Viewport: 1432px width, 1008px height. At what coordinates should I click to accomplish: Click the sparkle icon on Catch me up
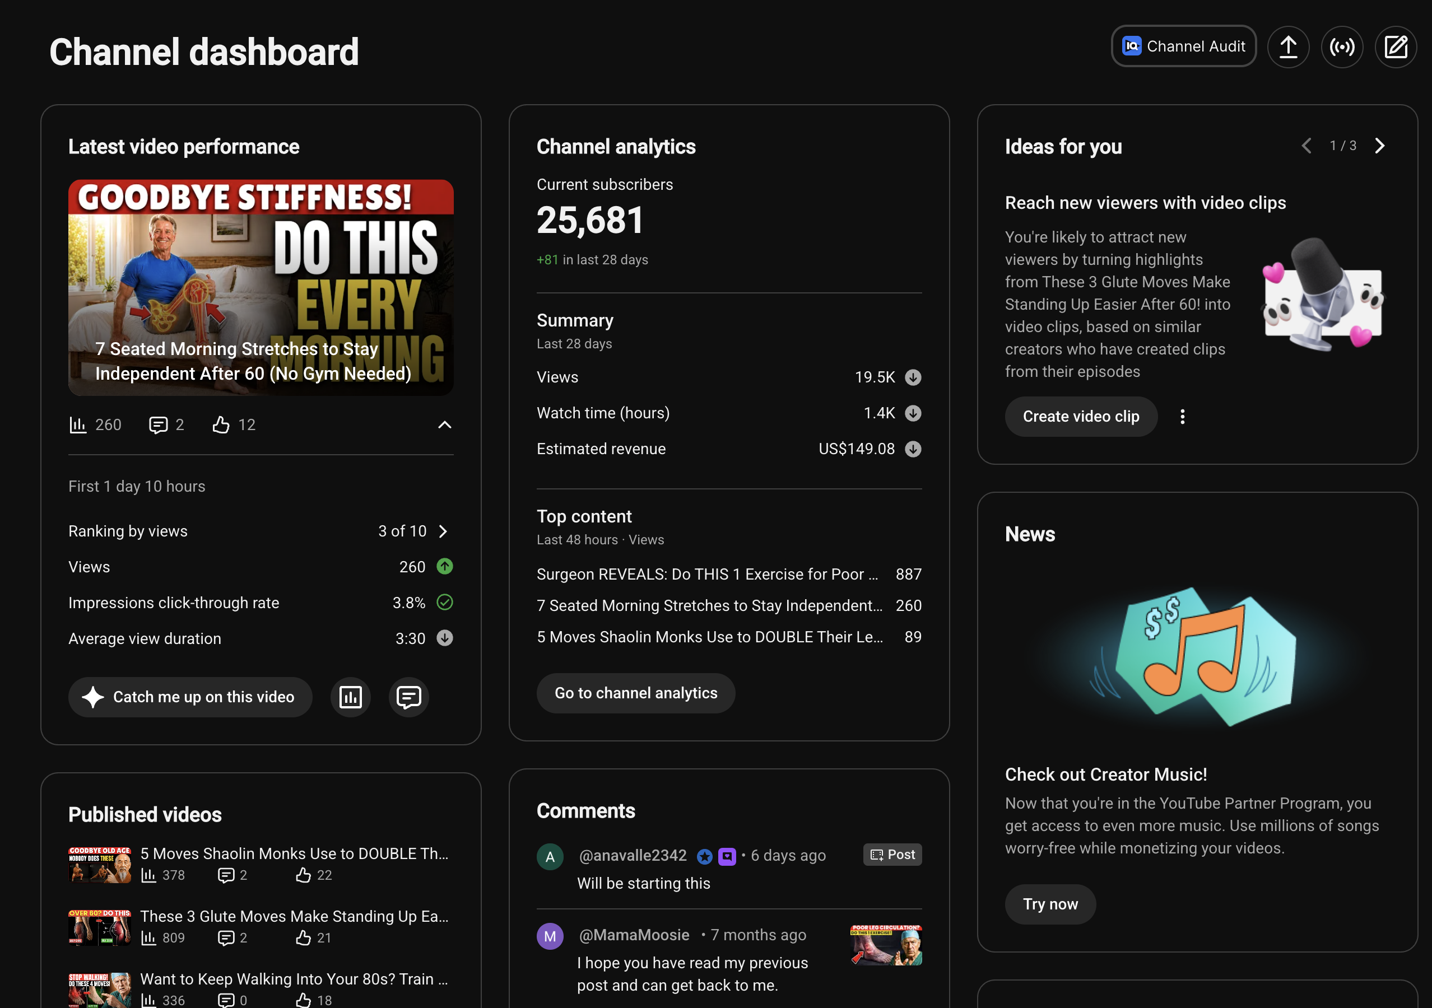click(93, 697)
